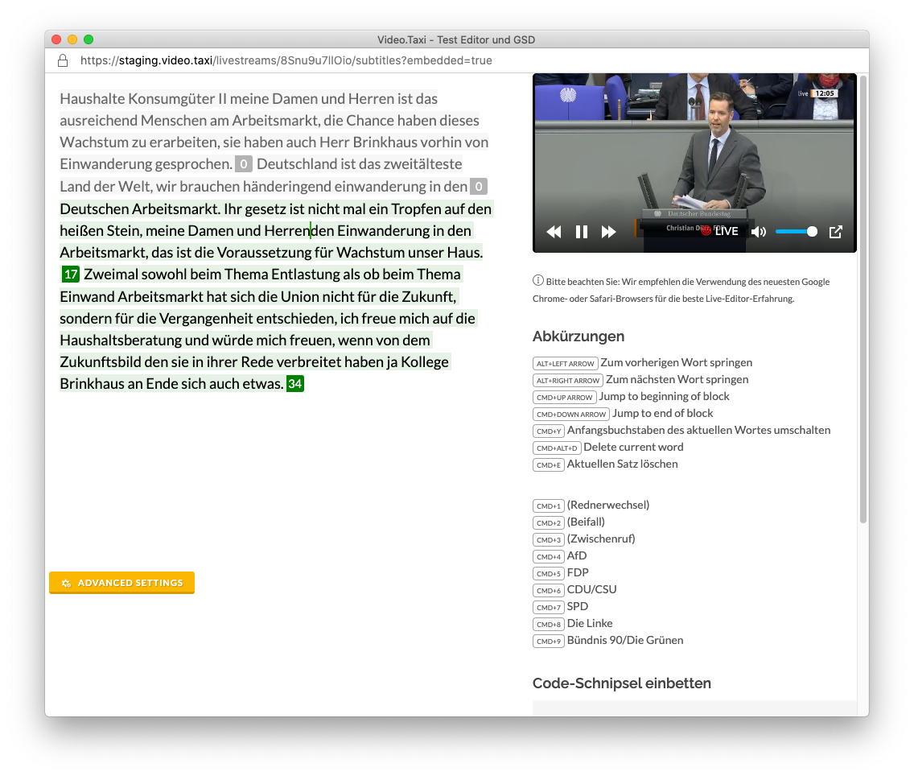Click the (Beifall) shortcut entry
This screenshot has width=914, height=776.
point(586,522)
